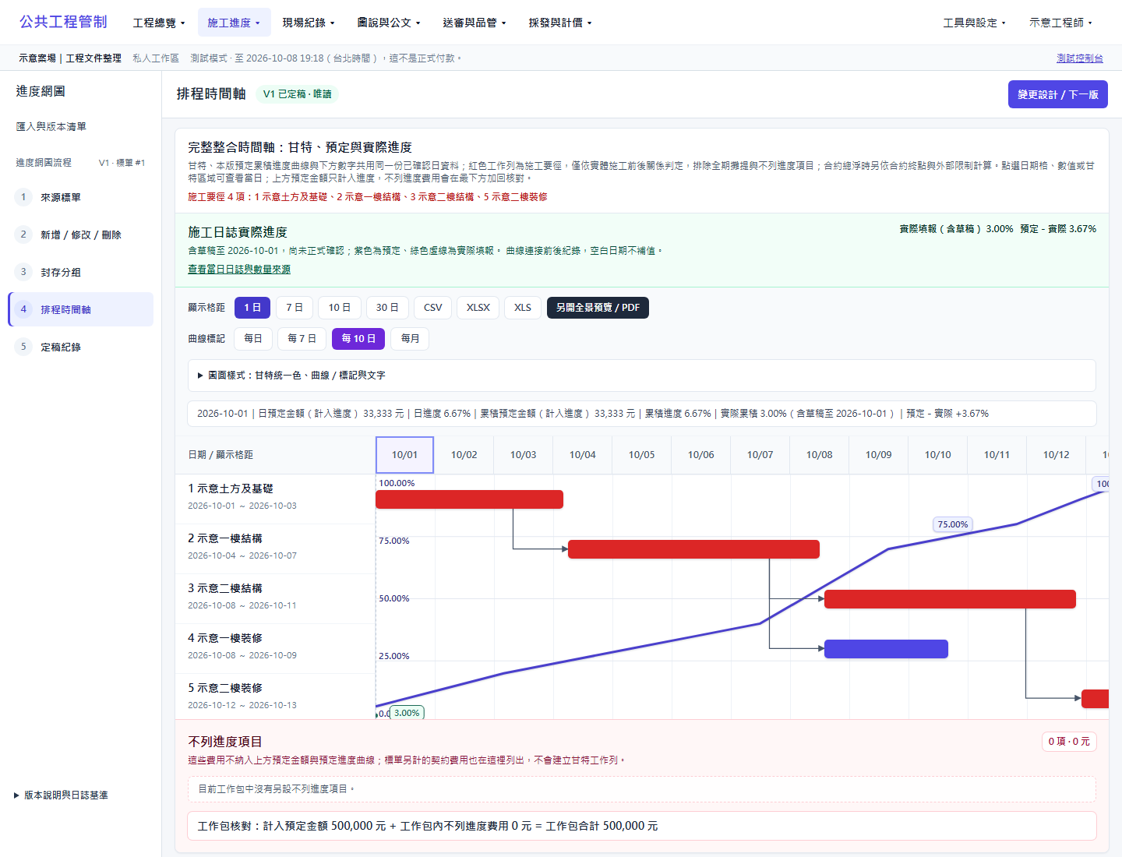Screen dimensions: 1122x857
Task: Export the schedule as CSV
Action: [x=433, y=308]
